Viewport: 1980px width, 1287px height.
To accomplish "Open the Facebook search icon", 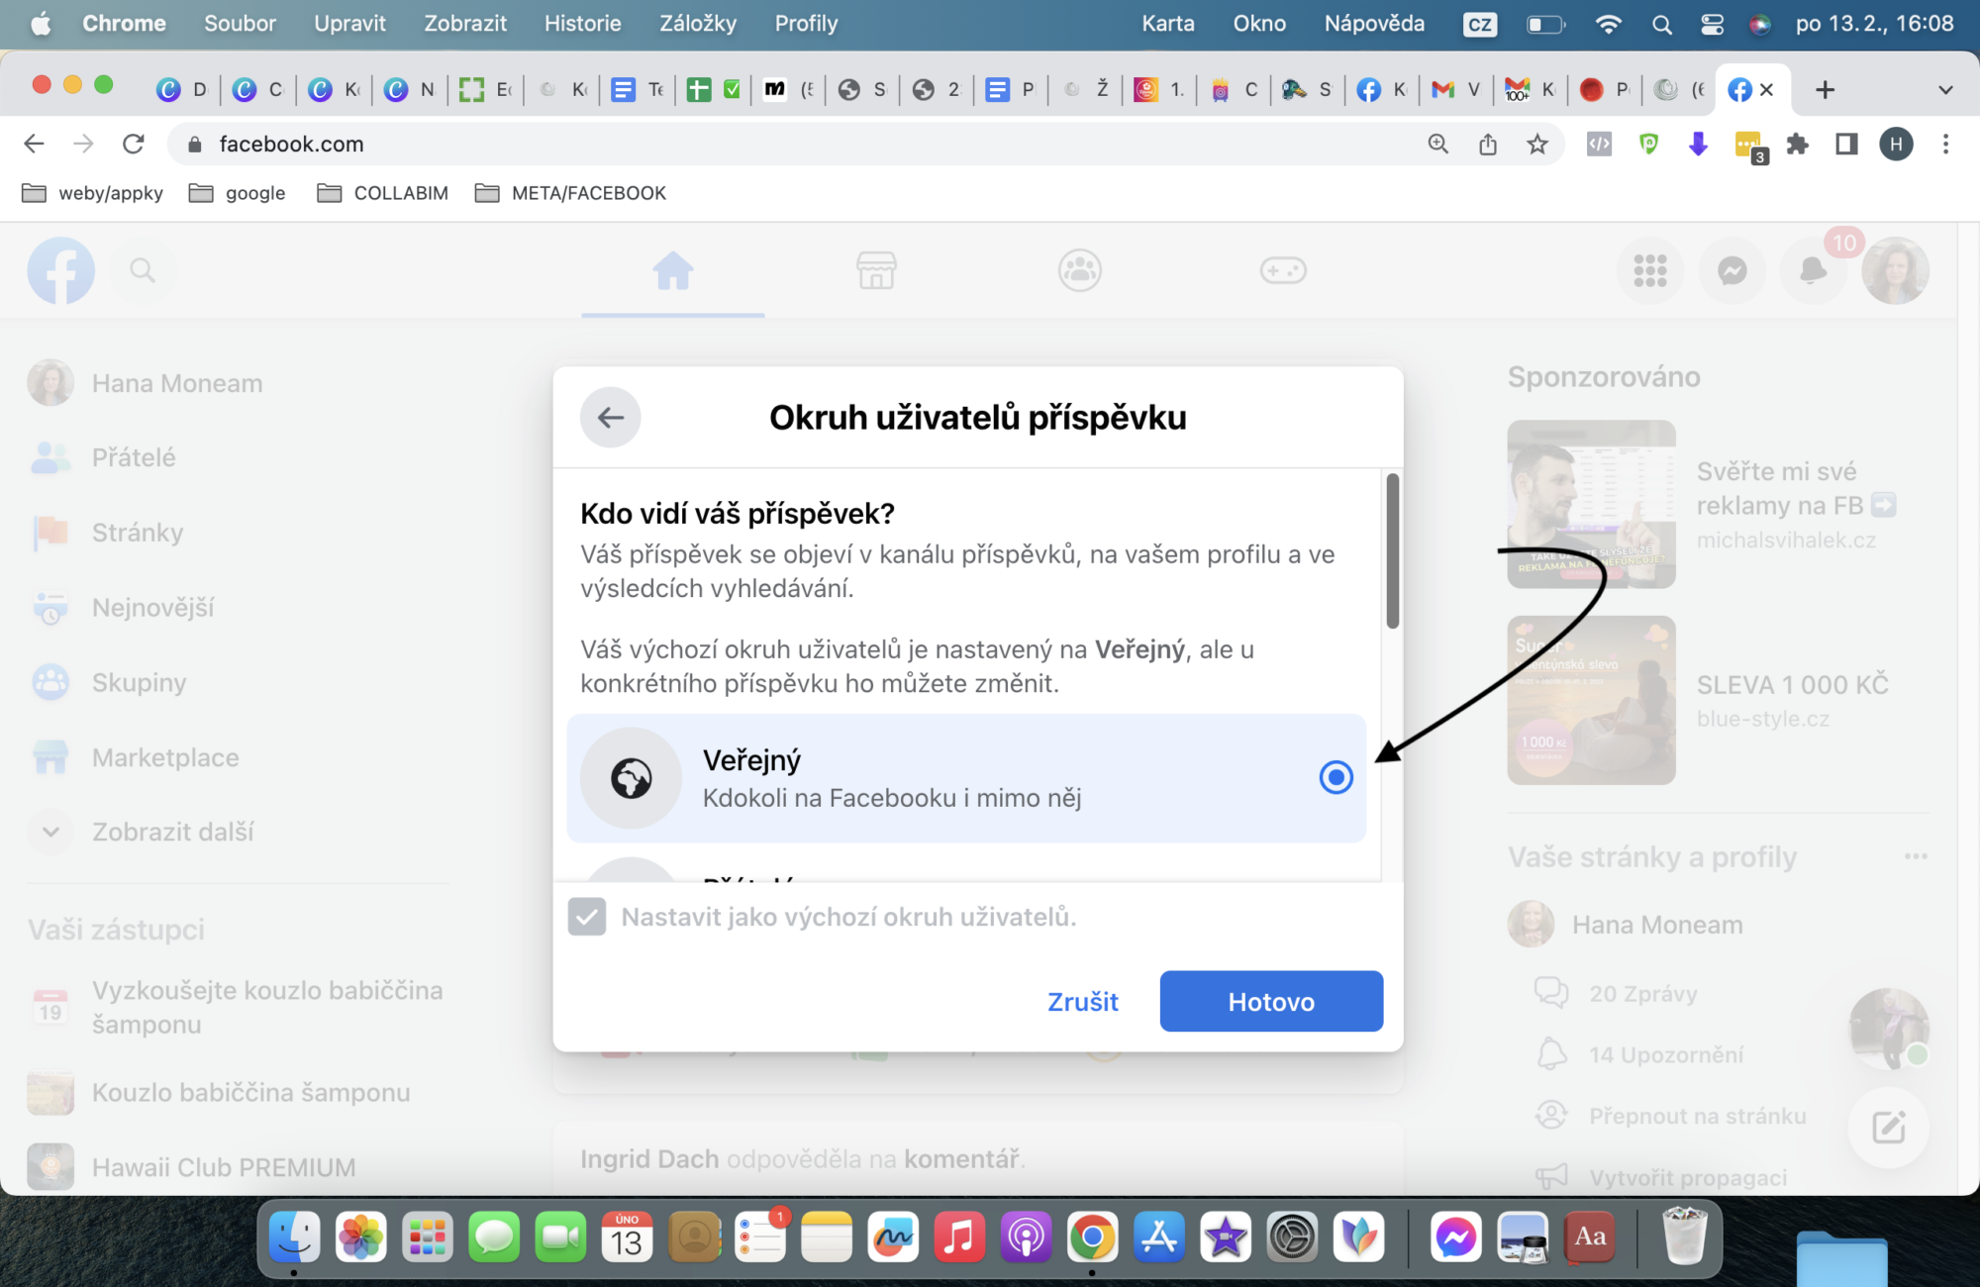I will (x=143, y=270).
